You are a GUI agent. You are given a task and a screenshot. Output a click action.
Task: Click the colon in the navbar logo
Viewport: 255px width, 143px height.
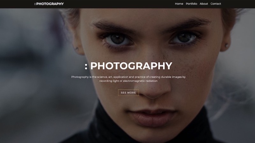pyautogui.click(x=35, y=4)
